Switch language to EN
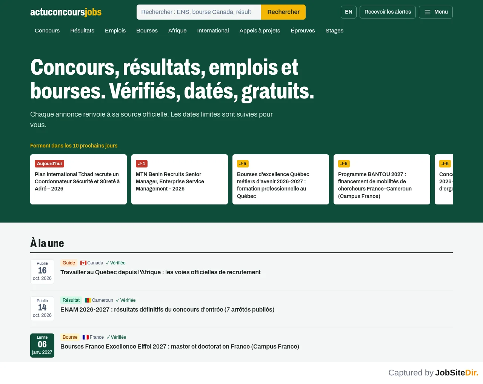Image resolution: width=483 pixels, height=384 pixels. click(349, 12)
